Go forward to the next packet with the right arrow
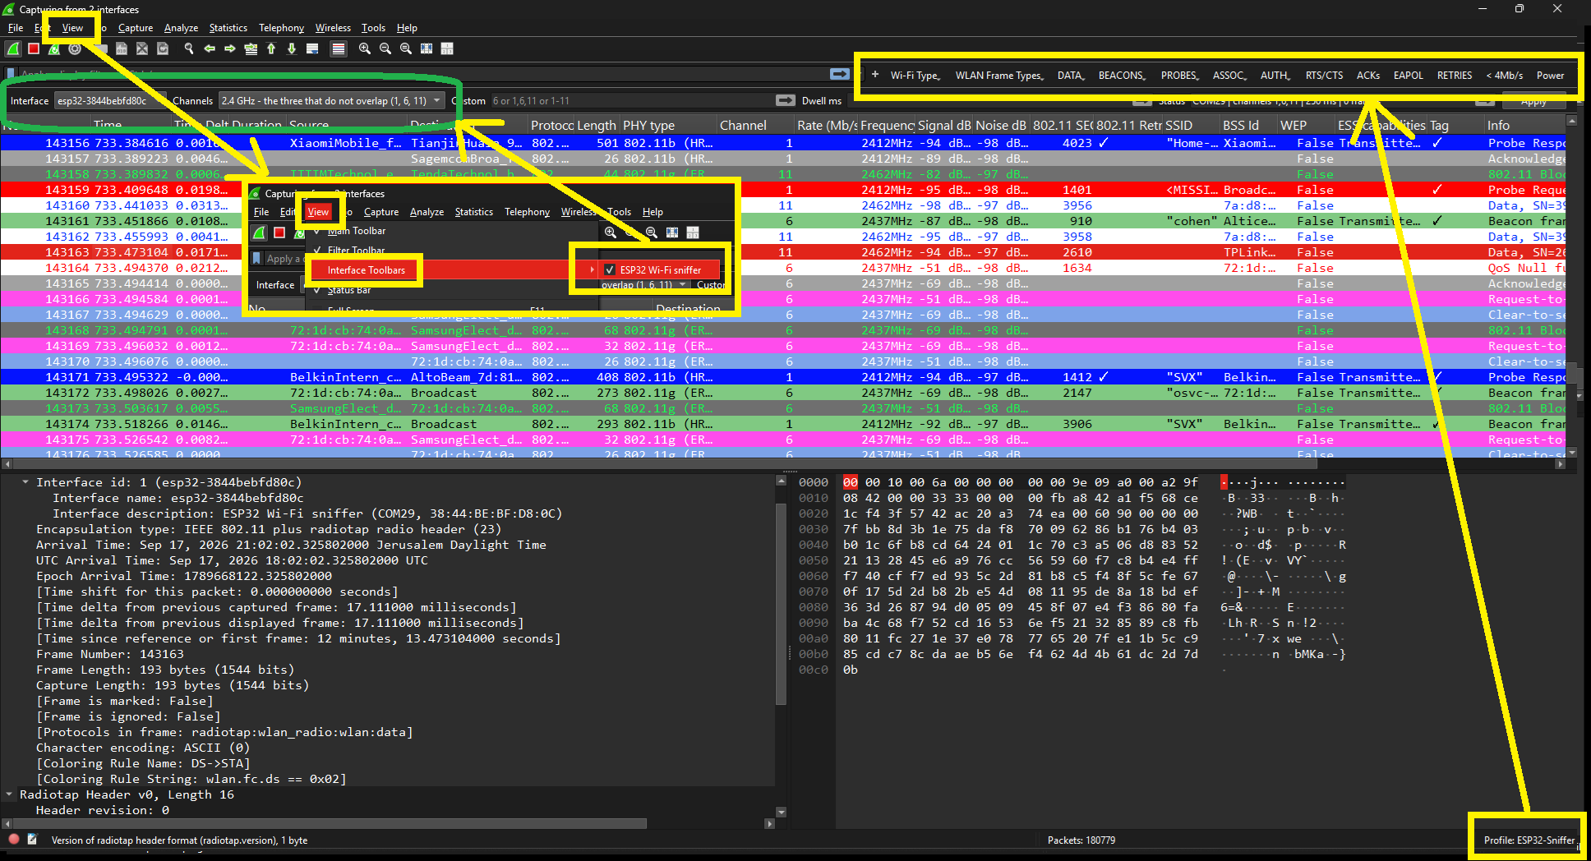The width and height of the screenshot is (1591, 861). coord(230,49)
